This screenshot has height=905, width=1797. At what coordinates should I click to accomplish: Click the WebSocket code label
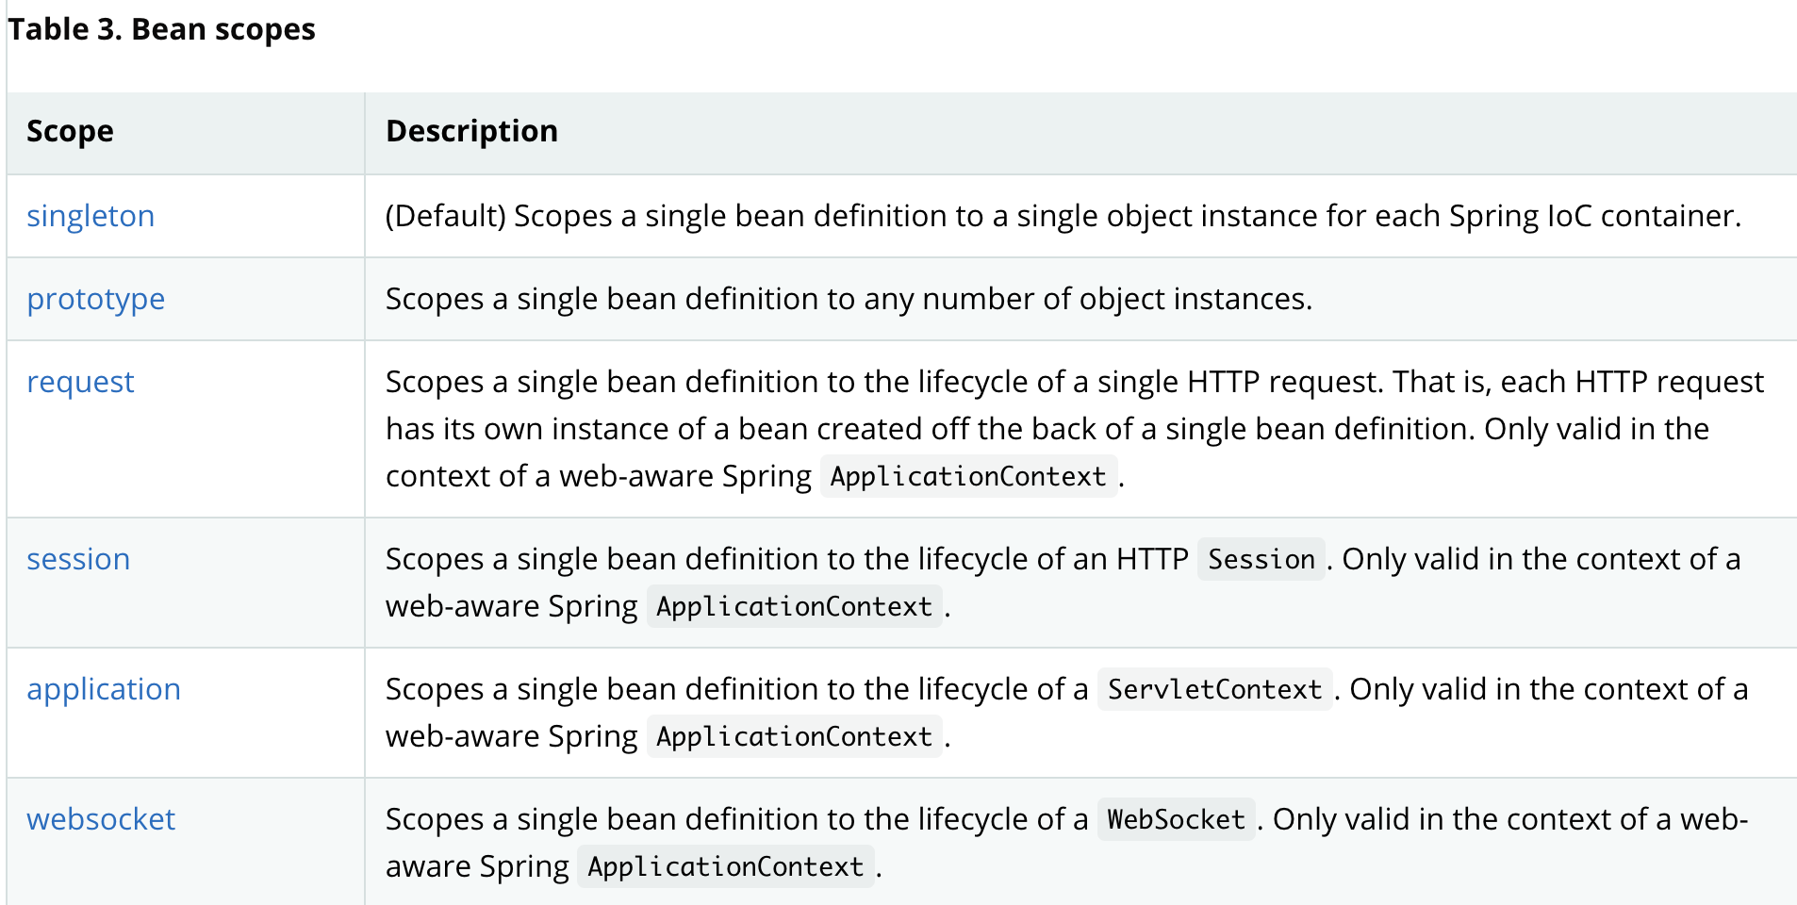1176,819
